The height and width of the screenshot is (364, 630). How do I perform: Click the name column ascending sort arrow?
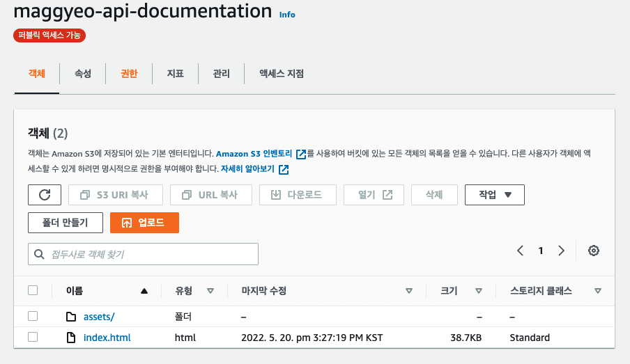click(144, 291)
